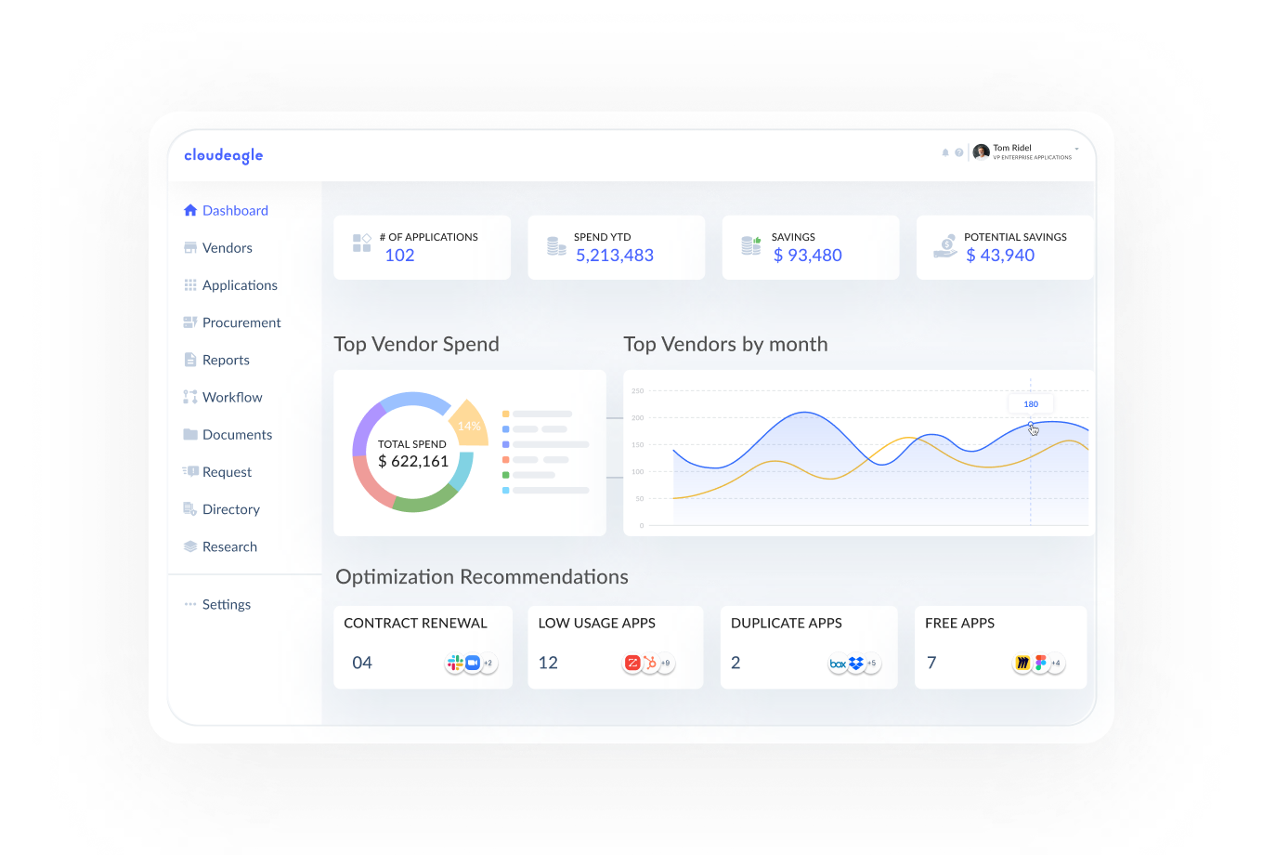Click the Research stack icon
The height and width of the screenshot is (855, 1263).
pyautogui.click(x=190, y=546)
